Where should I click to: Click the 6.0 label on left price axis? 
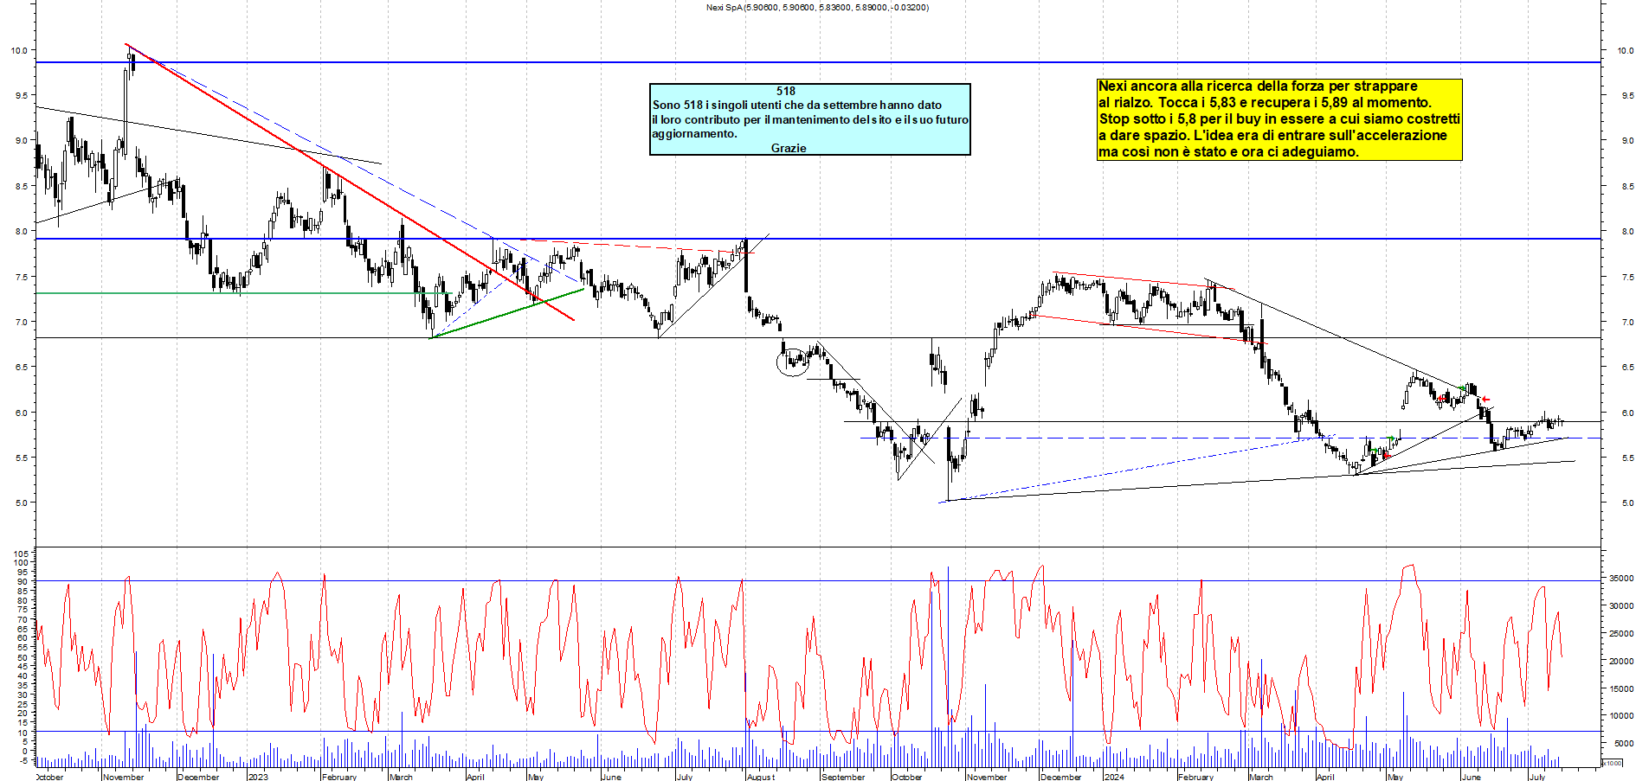pos(21,413)
